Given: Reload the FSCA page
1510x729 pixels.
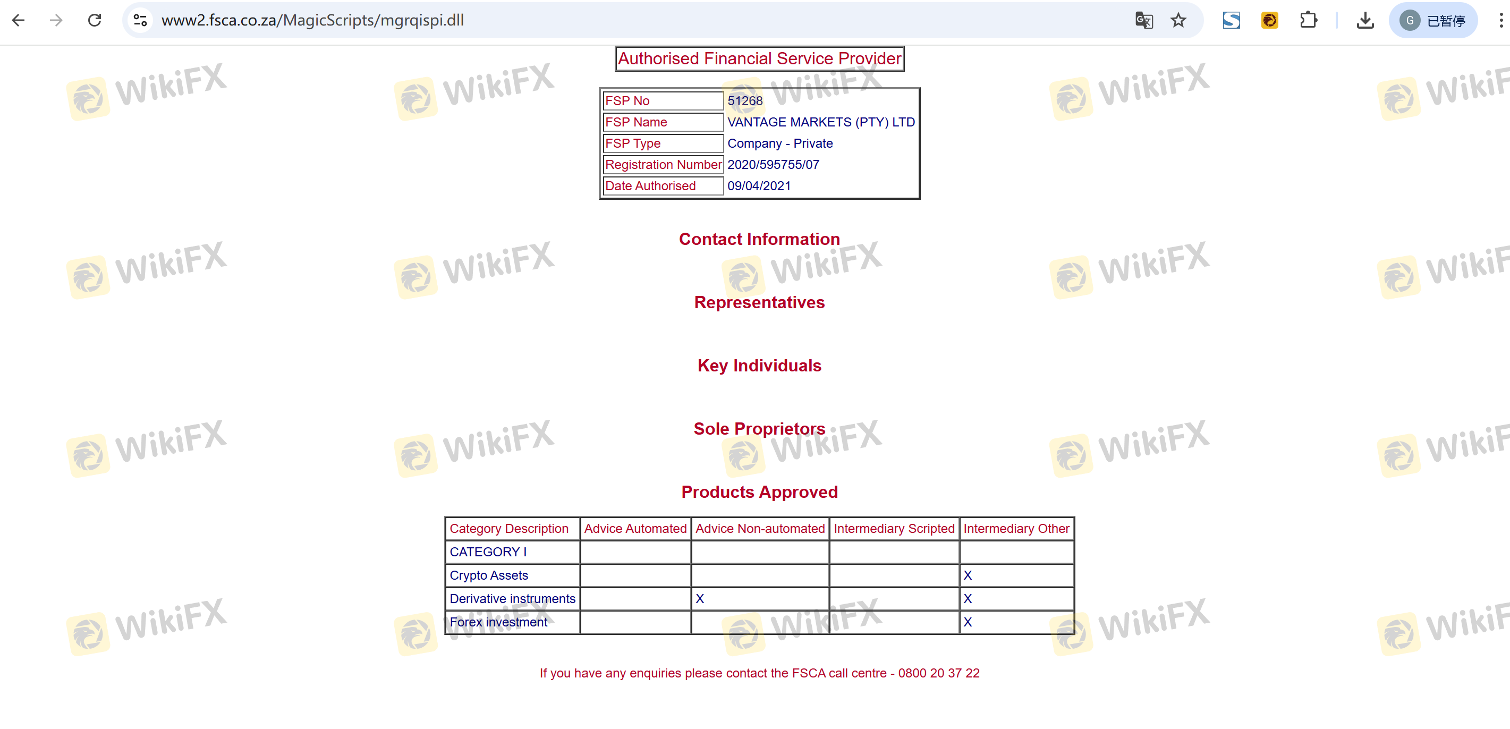Looking at the screenshot, I should point(95,21).
